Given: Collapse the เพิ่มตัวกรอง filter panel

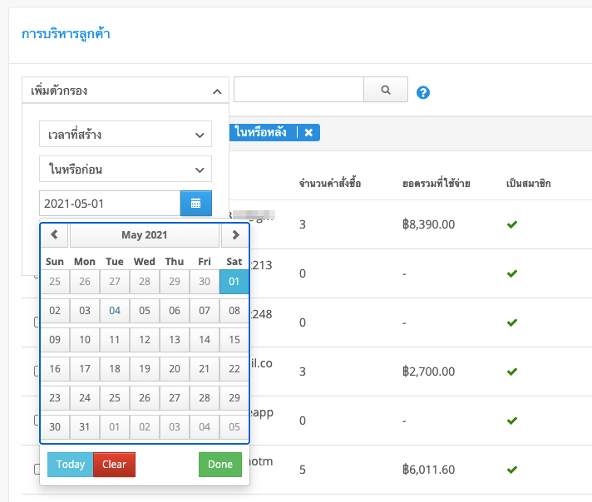Looking at the screenshot, I should (x=126, y=91).
